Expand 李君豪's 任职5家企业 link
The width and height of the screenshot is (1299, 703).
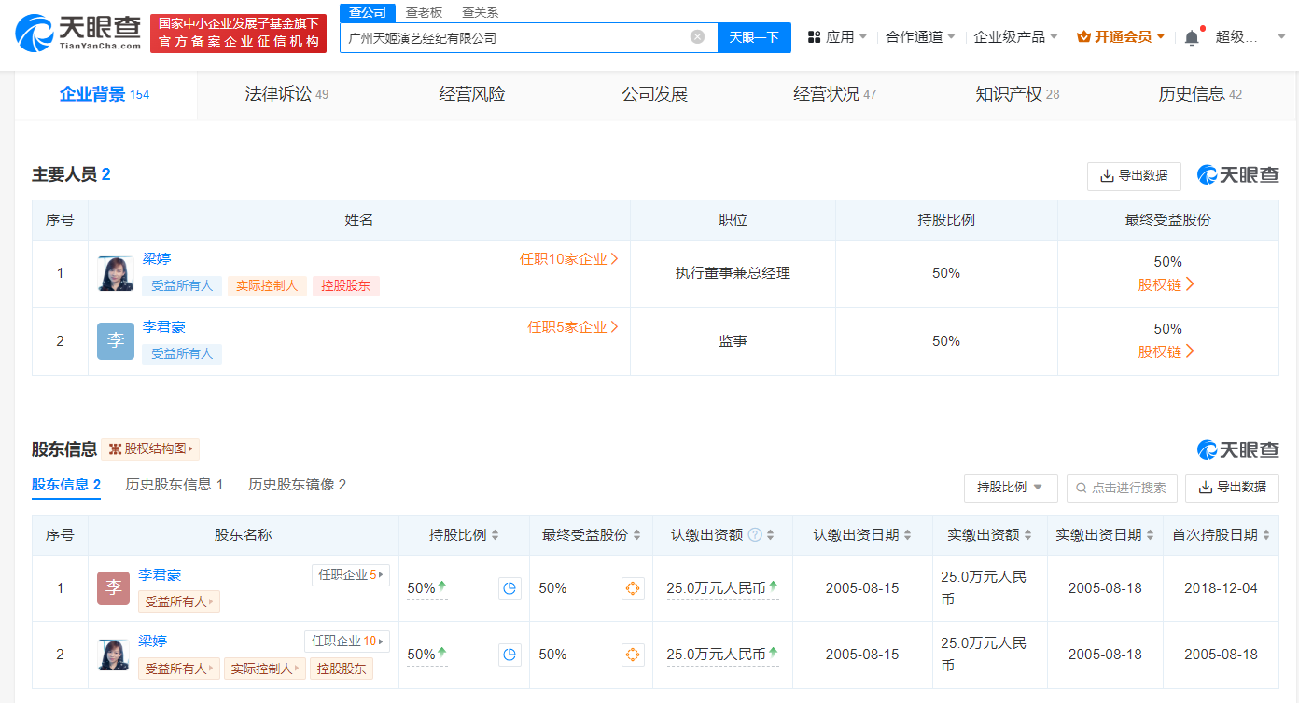click(573, 327)
